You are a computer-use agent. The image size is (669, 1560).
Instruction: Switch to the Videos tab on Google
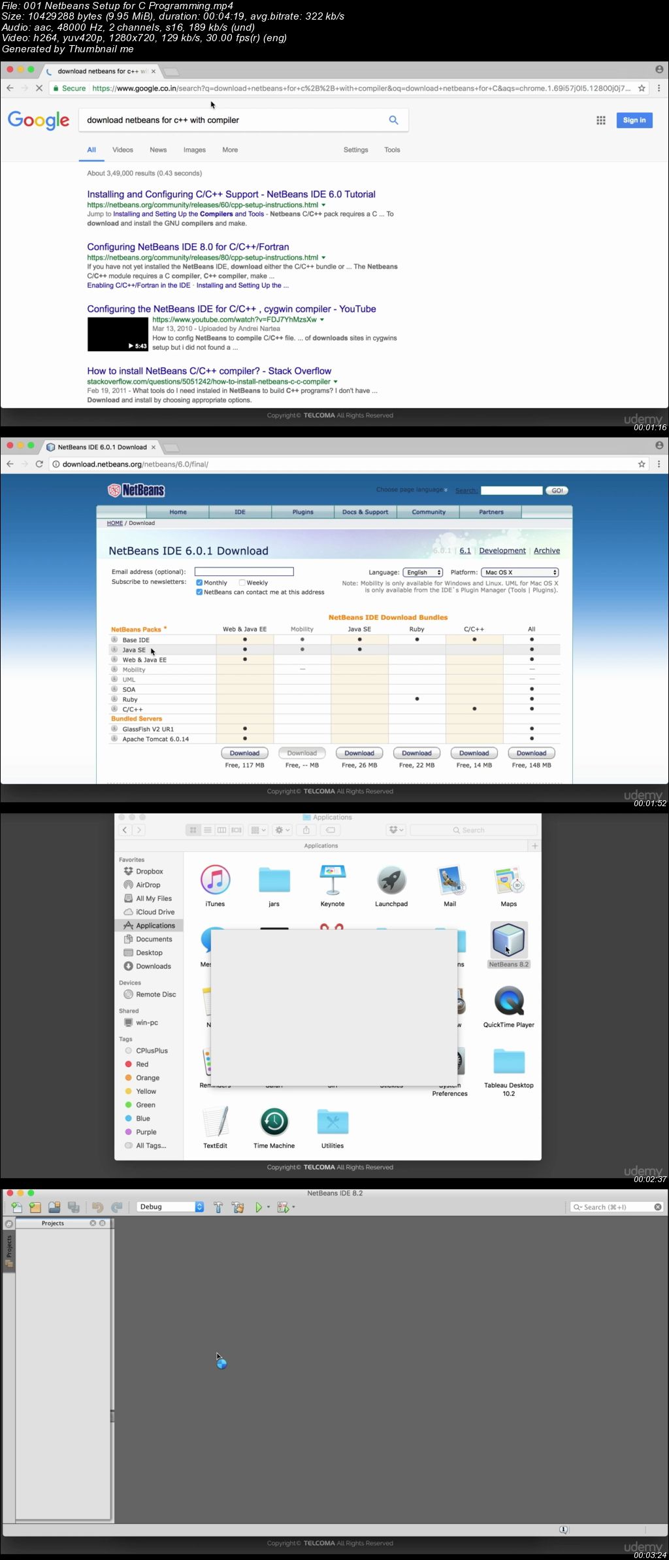(x=123, y=150)
